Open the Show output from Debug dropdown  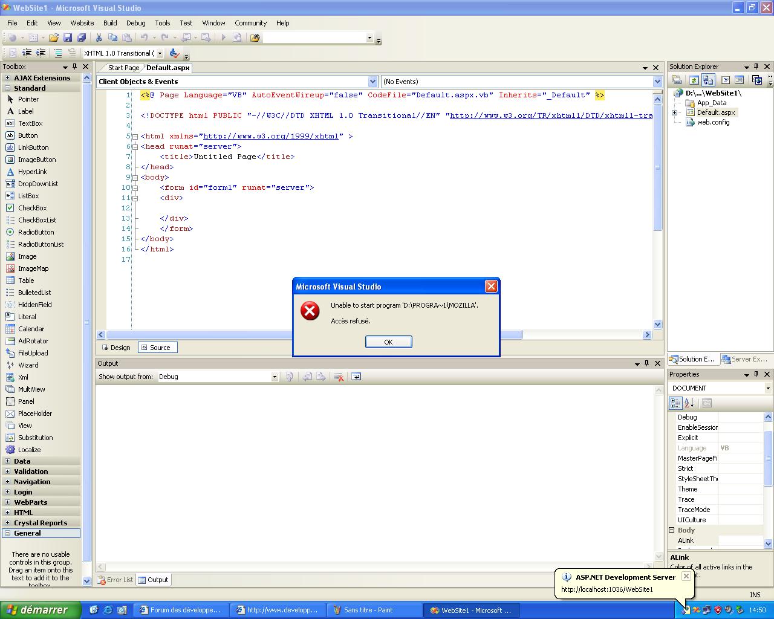click(274, 377)
